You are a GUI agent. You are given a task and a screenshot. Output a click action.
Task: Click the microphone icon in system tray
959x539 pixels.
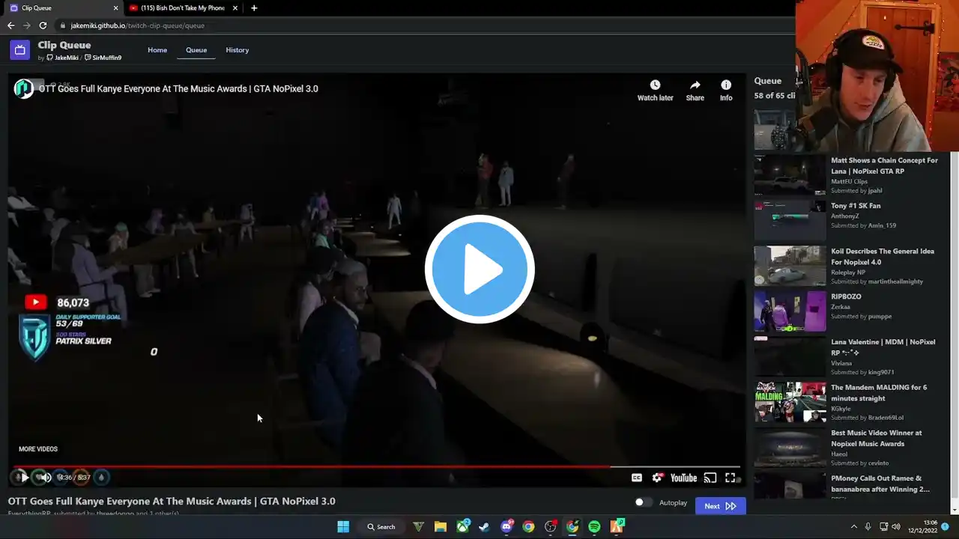click(868, 526)
